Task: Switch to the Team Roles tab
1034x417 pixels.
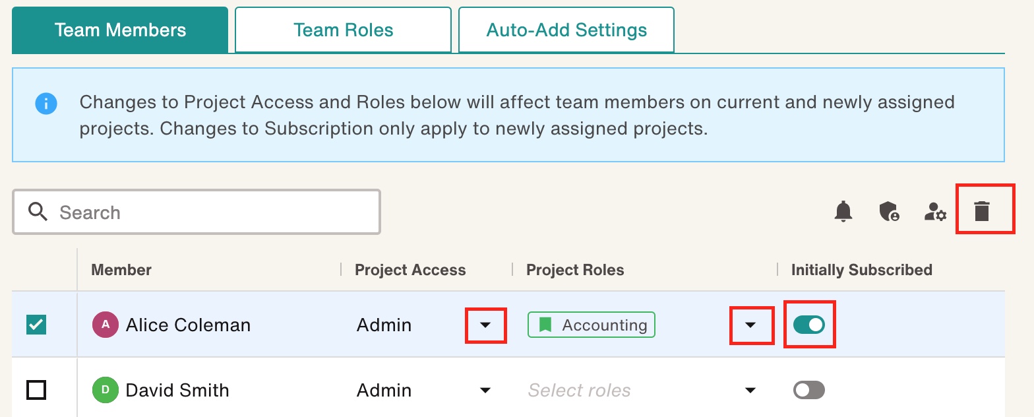Action: (x=343, y=30)
